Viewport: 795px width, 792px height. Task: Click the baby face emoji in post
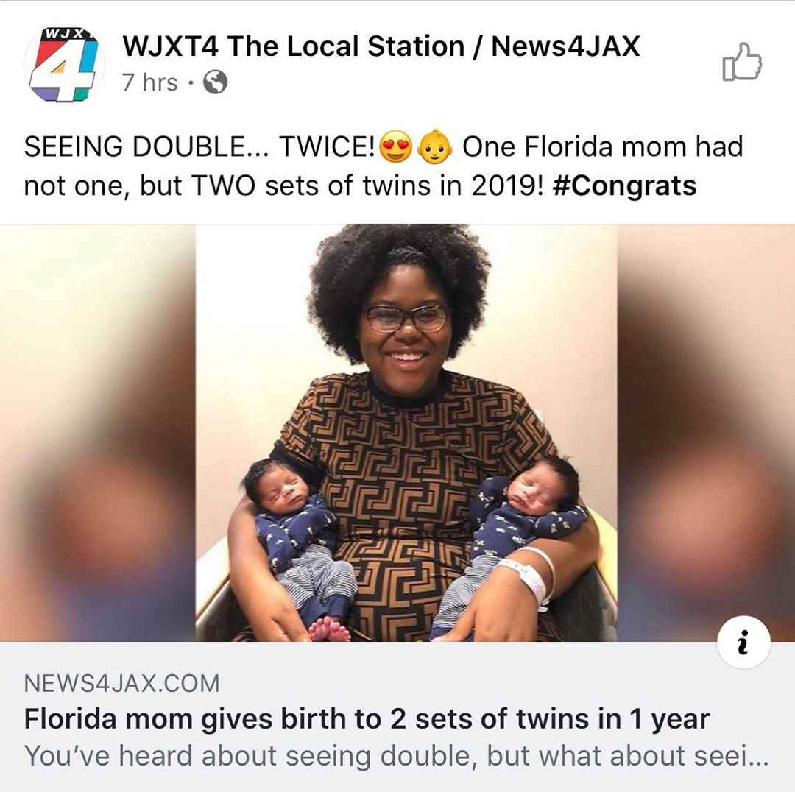(434, 147)
